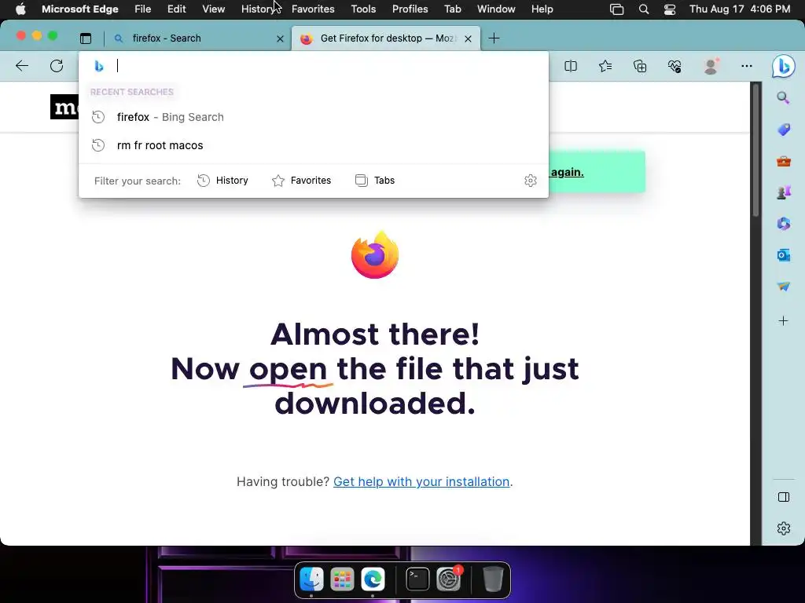Open 'Get help with your installation' link
The width and height of the screenshot is (805, 603).
(x=421, y=481)
